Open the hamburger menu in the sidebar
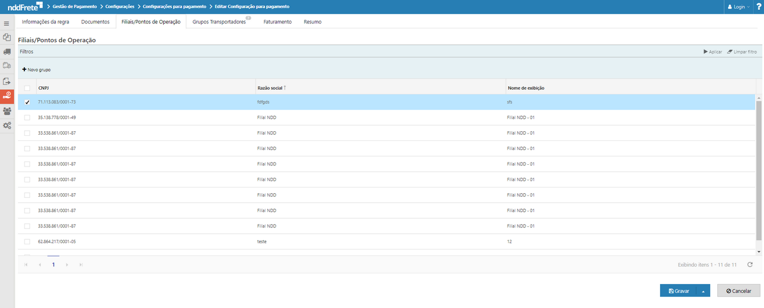Viewport: 764px width, 308px height. (7, 23)
